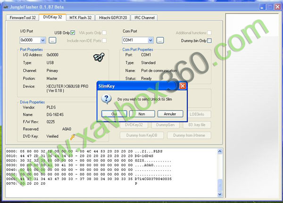Click the F/W Rev value 0225

coord(50,122)
